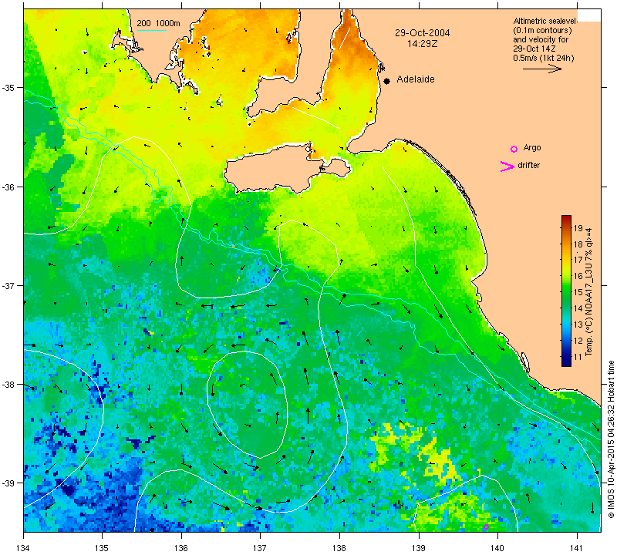Screen dimensions: 617x555
Task: Click the '200 1000m' bathymetry label
Action: [x=159, y=24]
